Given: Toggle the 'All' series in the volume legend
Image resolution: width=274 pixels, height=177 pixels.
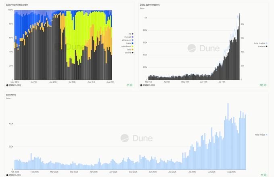Looking at the screenshot, I should (131, 34).
